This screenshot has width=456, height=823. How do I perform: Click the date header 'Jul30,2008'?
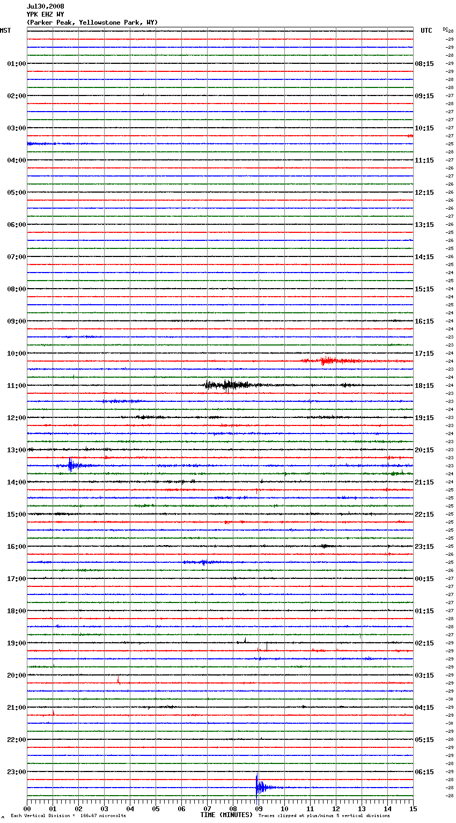46,6
